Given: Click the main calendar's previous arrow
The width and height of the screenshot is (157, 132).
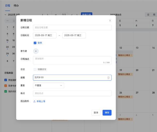Looking at the screenshot, I should pyautogui.click(x=72, y=15).
